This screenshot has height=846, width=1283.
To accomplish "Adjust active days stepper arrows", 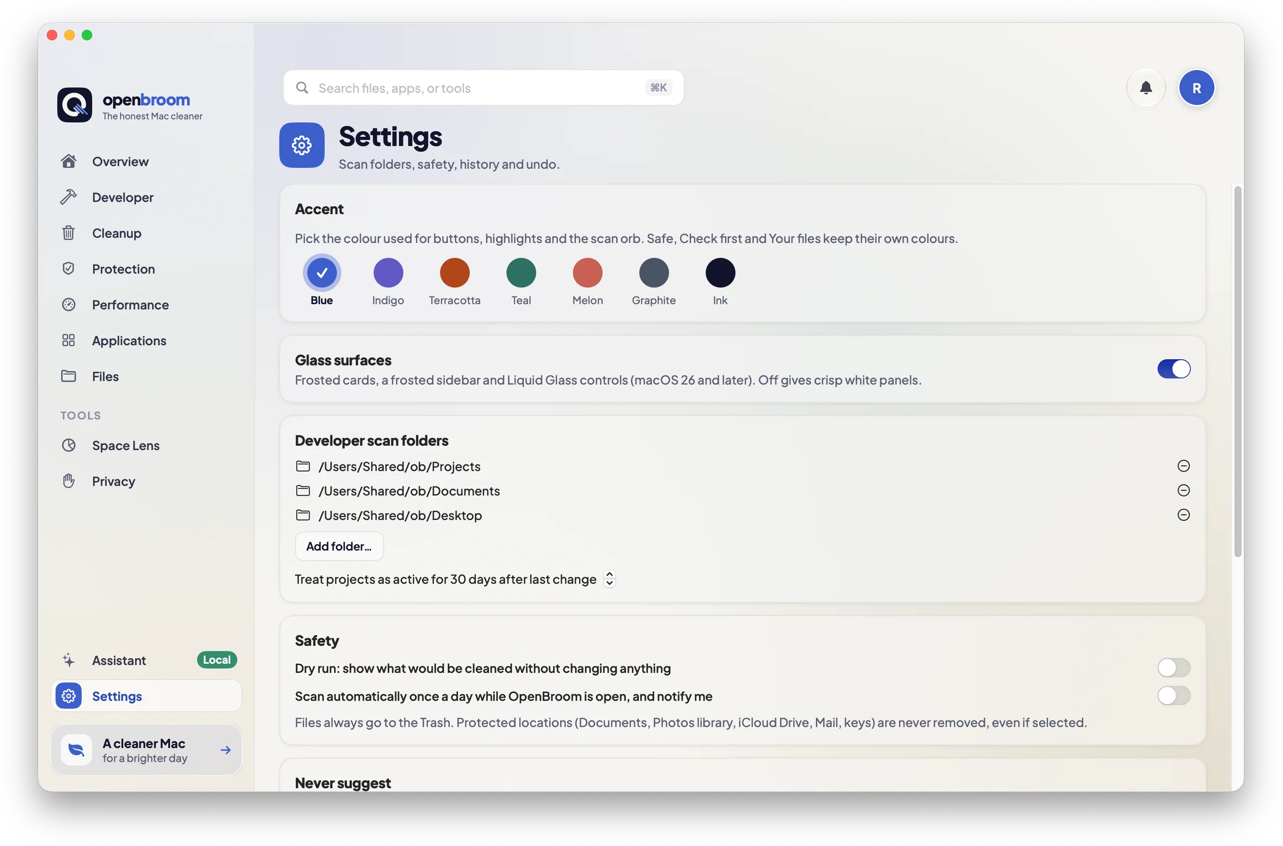I will click(x=609, y=578).
